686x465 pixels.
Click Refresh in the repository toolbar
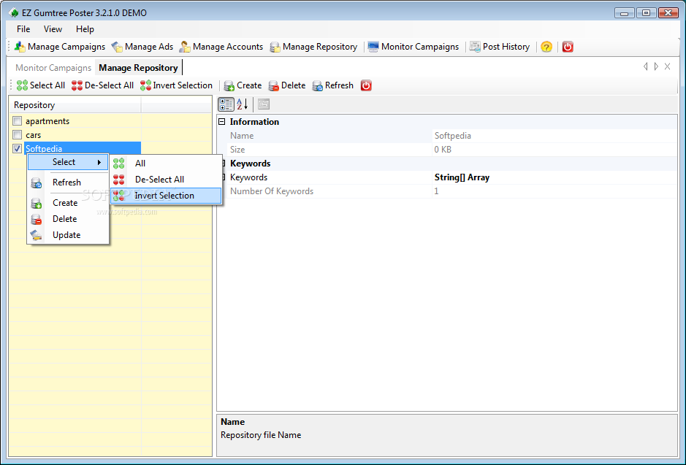(333, 85)
